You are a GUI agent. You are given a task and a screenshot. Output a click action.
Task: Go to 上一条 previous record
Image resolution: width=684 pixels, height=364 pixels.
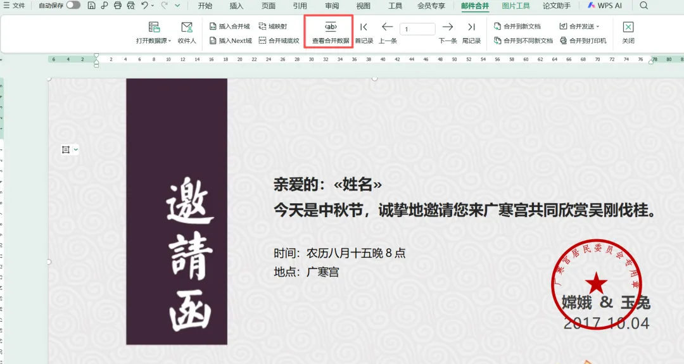pyautogui.click(x=388, y=33)
